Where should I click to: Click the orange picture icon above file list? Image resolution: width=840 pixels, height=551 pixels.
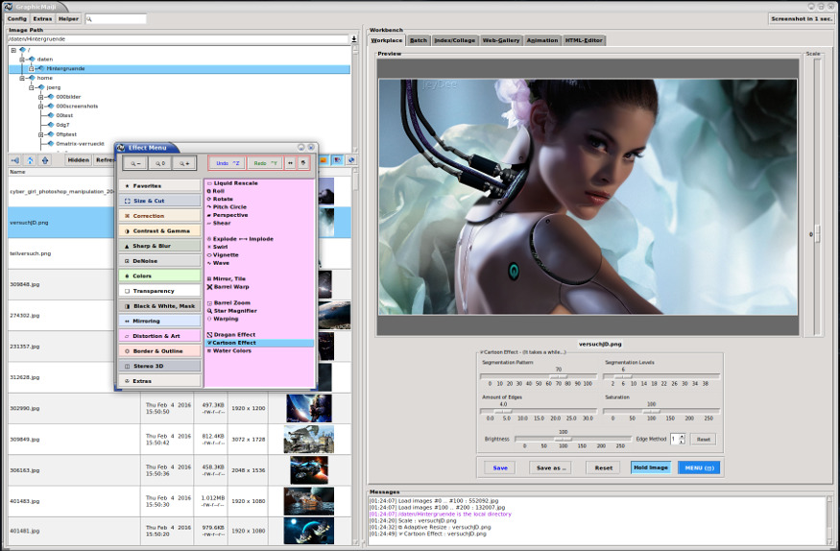tap(323, 160)
